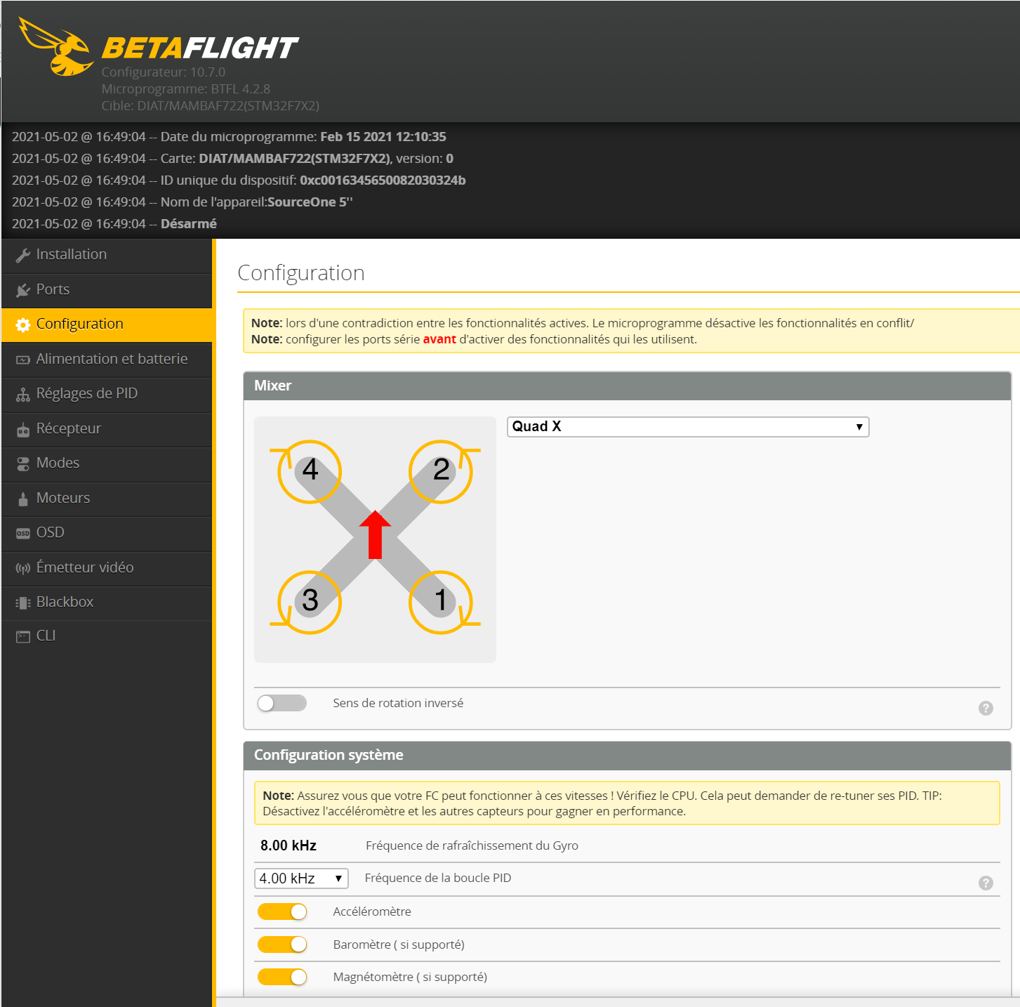Enable Sens de rotation inversé
1020x1007 pixels.
tap(282, 702)
